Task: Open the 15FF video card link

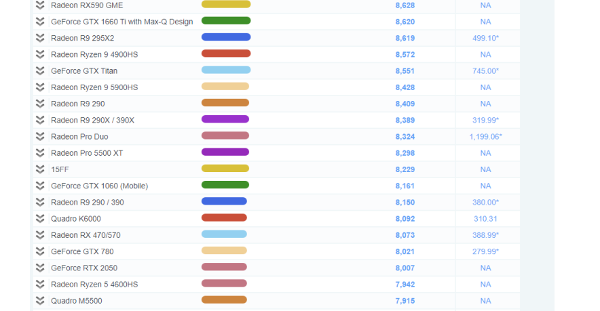Action: (x=60, y=169)
